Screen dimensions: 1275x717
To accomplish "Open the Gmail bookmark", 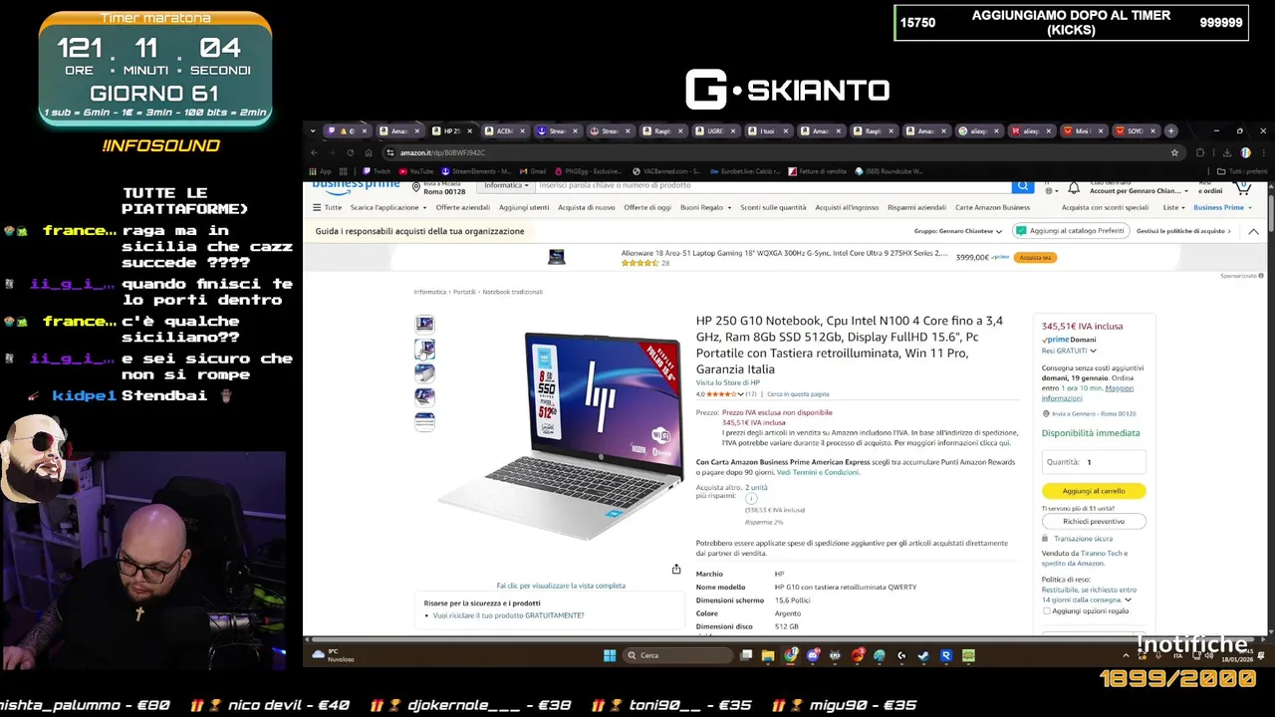I will coord(533,171).
